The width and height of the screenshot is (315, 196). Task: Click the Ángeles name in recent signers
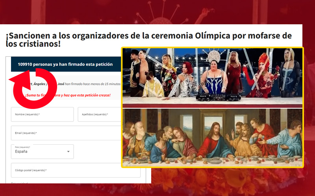pyautogui.click(x=39, y=84)
